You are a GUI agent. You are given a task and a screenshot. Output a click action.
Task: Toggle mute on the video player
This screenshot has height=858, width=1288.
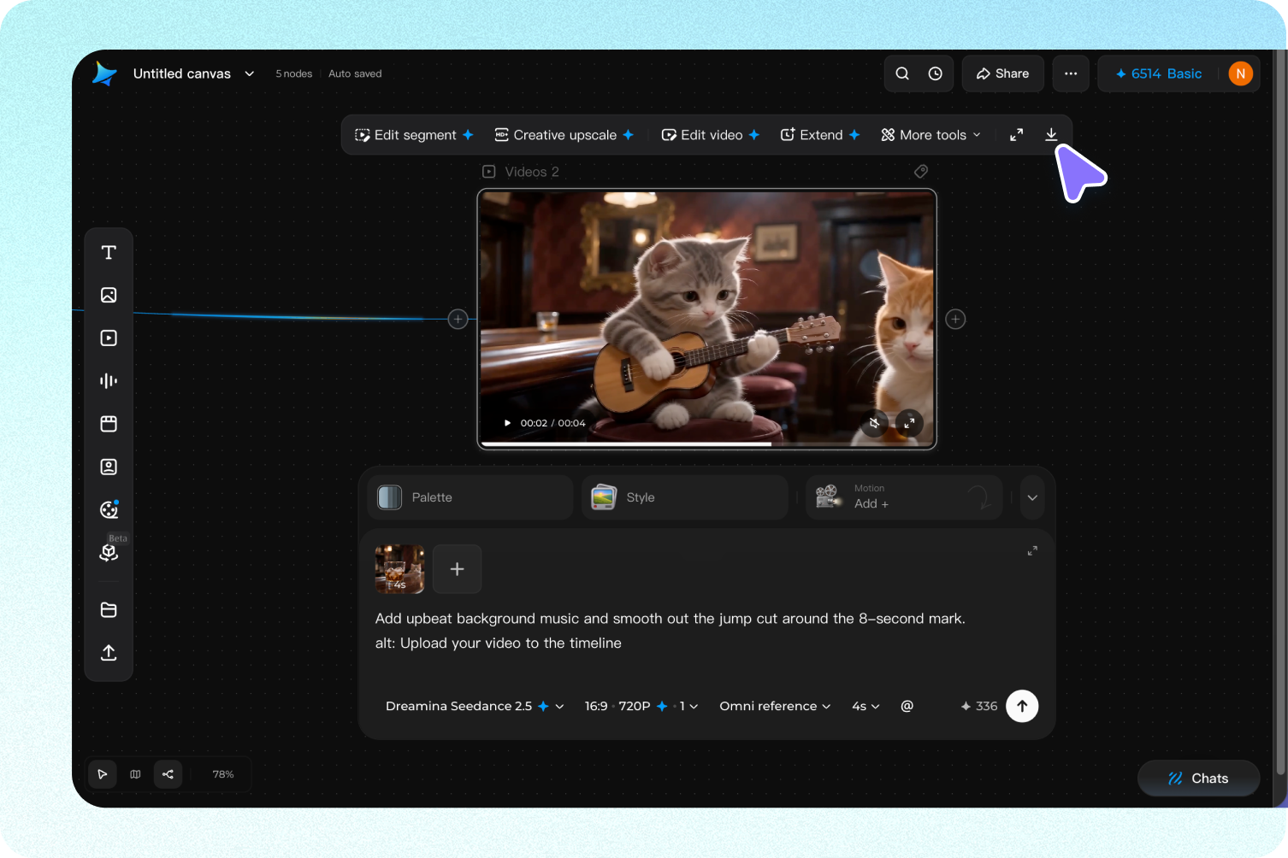[x=874, y=423]
